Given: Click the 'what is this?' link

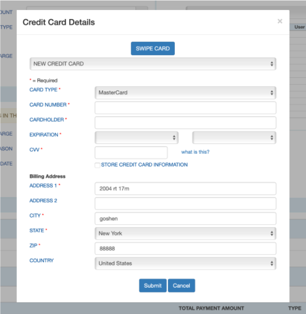Looking at the screenshot, I should pos(195,152).
